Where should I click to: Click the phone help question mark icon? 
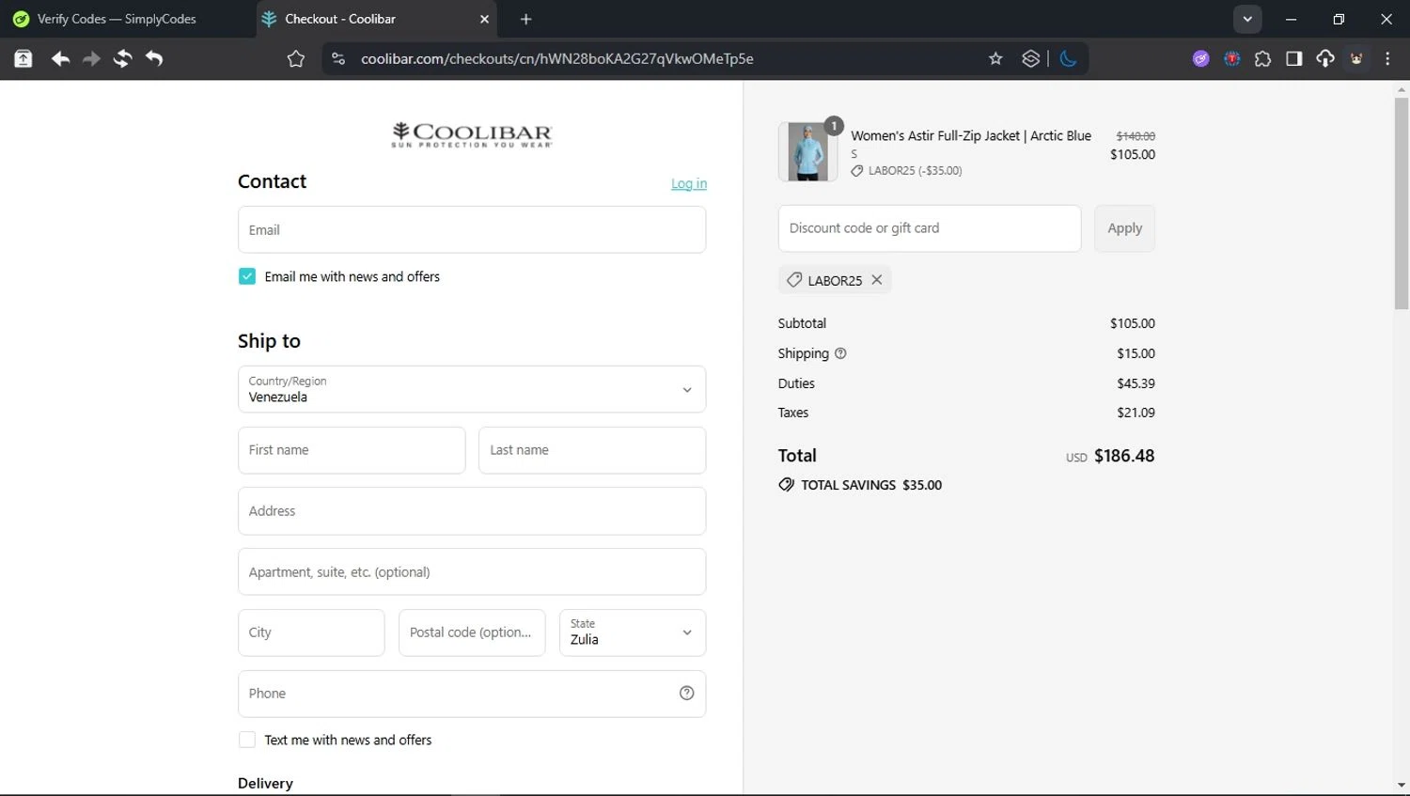coord(687,693)
